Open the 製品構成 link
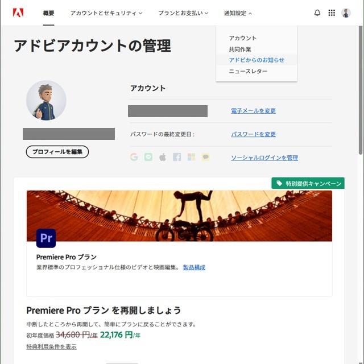The height and width of the screenshot is (364, 364). click(194, 267)
